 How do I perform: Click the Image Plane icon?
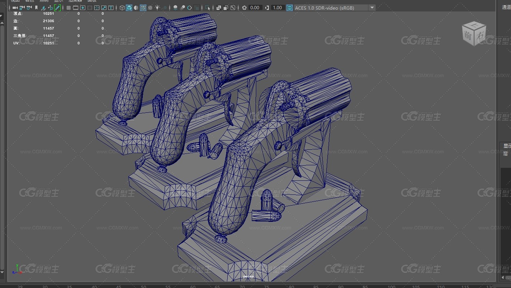pos(43,7)
